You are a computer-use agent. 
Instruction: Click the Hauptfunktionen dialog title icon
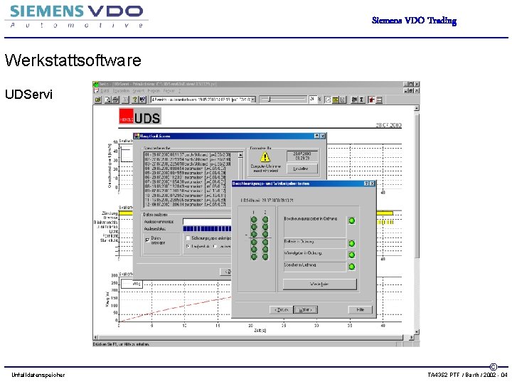click(137, 136)
